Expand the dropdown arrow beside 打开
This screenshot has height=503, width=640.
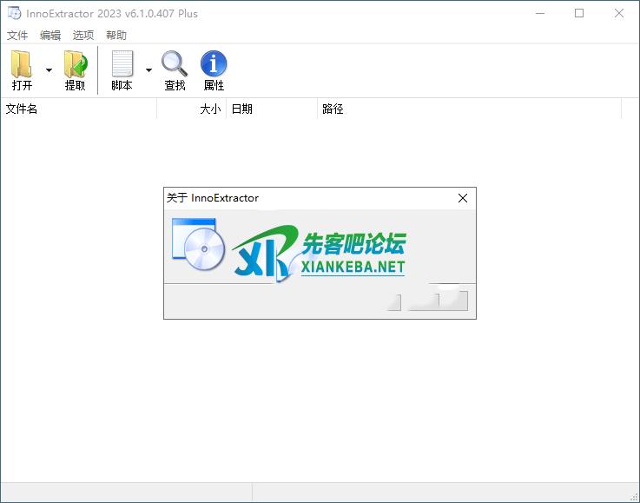[49, 70]
